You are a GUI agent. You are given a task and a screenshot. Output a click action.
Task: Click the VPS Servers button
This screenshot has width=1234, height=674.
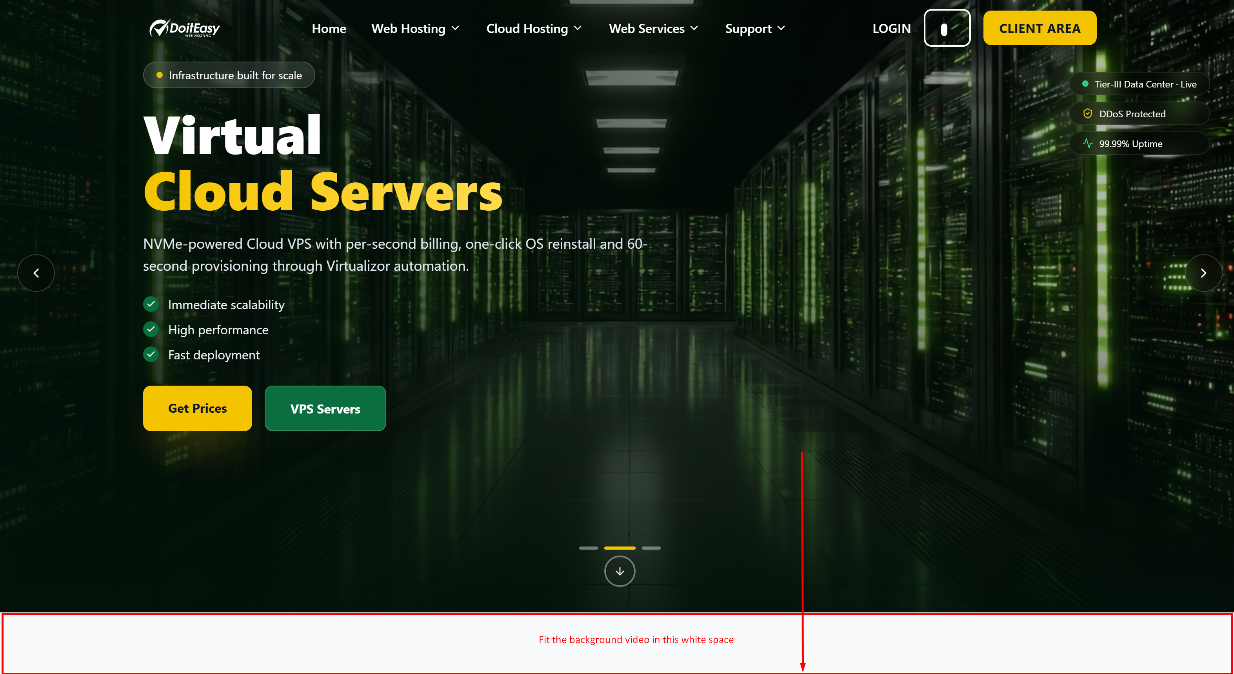click(325, 408)
